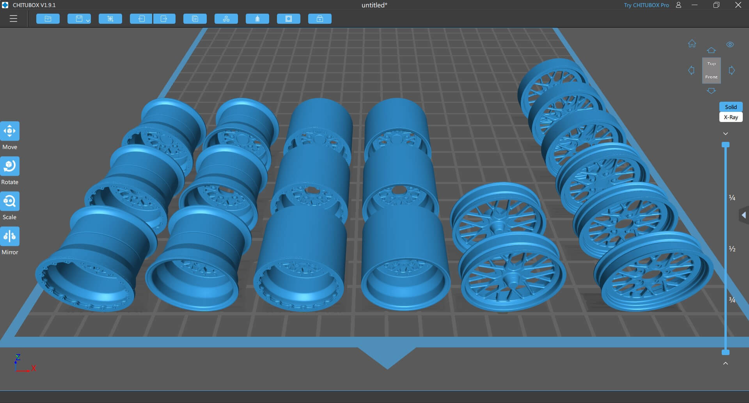The image size is (749, 403).
Task: Jump to the ¾ layer mark
Action: click(x=732, y=300)
